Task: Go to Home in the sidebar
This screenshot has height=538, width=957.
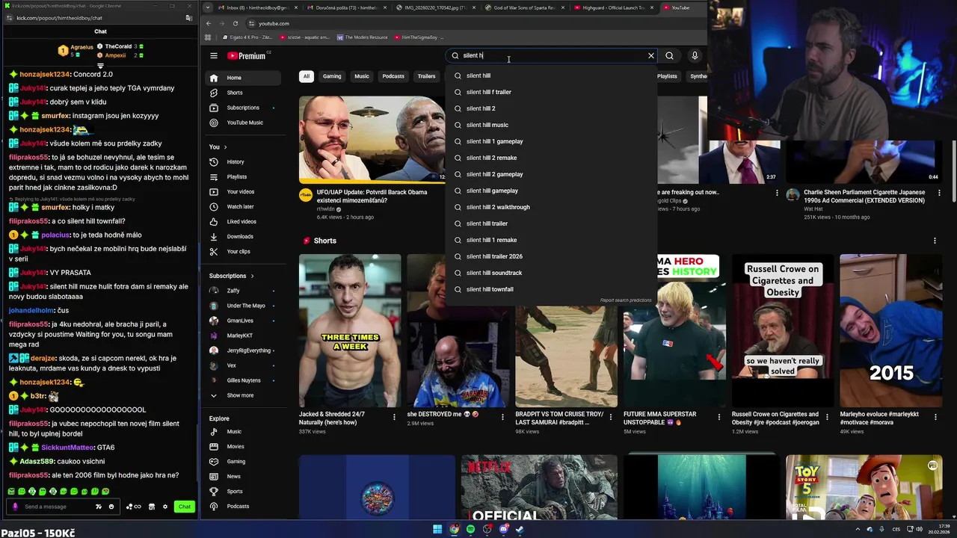Action: point(242,78)
